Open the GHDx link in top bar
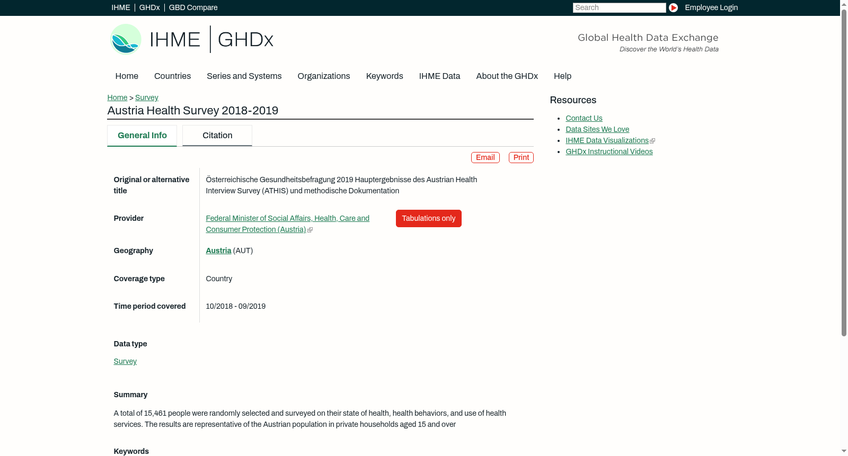This screenshot has height=456, width=848. point(149,7)
